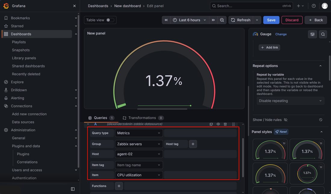Open Query type Metrics dropdown
This screenshot has height=194, width=331.
[139, 133]
